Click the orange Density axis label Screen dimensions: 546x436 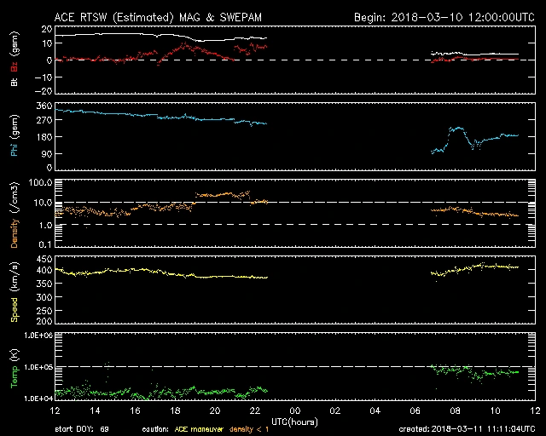pyautogui.click(x=14, y=220)
